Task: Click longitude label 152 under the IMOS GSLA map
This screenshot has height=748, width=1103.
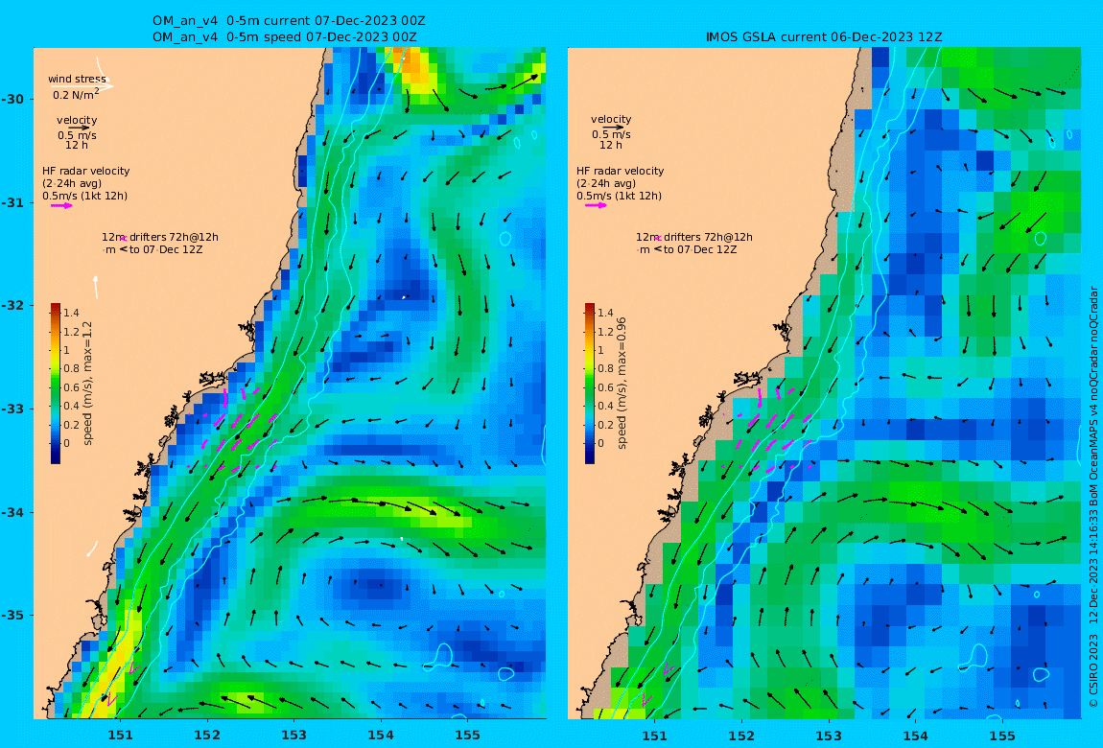Action: [741, 736]
